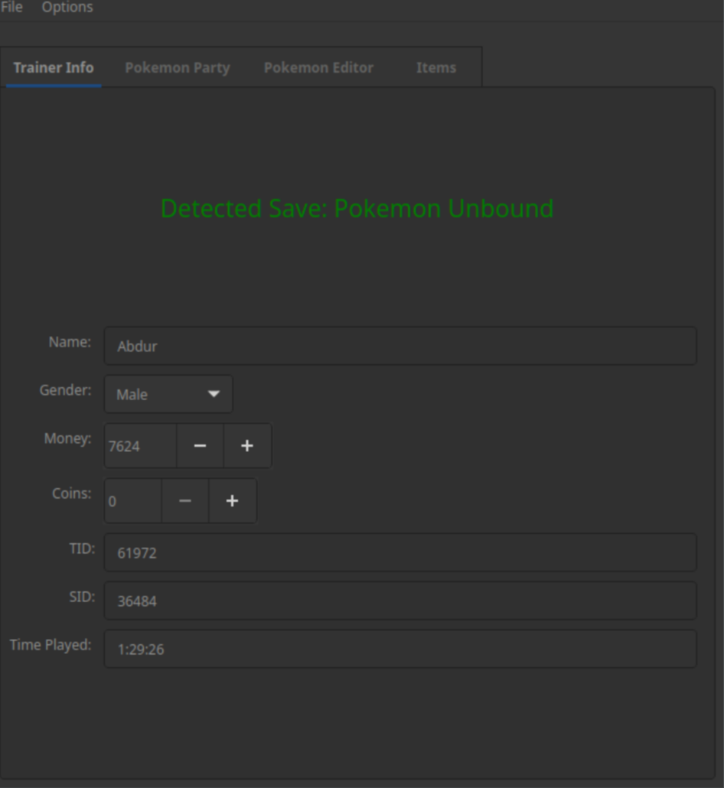The image size is (724, 788).
Task: Click the Coins value field showing 0
Action: [x=133, y=501]
